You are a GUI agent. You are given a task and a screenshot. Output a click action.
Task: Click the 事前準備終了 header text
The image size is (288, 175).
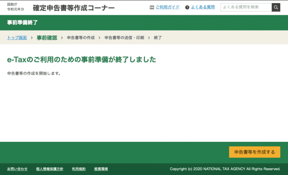(22, 22)
